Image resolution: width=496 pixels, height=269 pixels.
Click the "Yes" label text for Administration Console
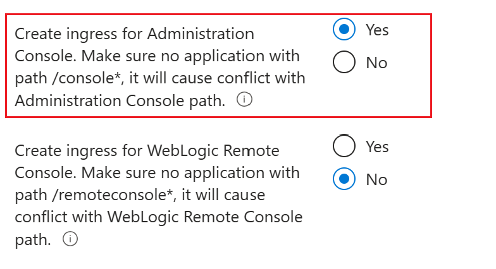point(377,30)
